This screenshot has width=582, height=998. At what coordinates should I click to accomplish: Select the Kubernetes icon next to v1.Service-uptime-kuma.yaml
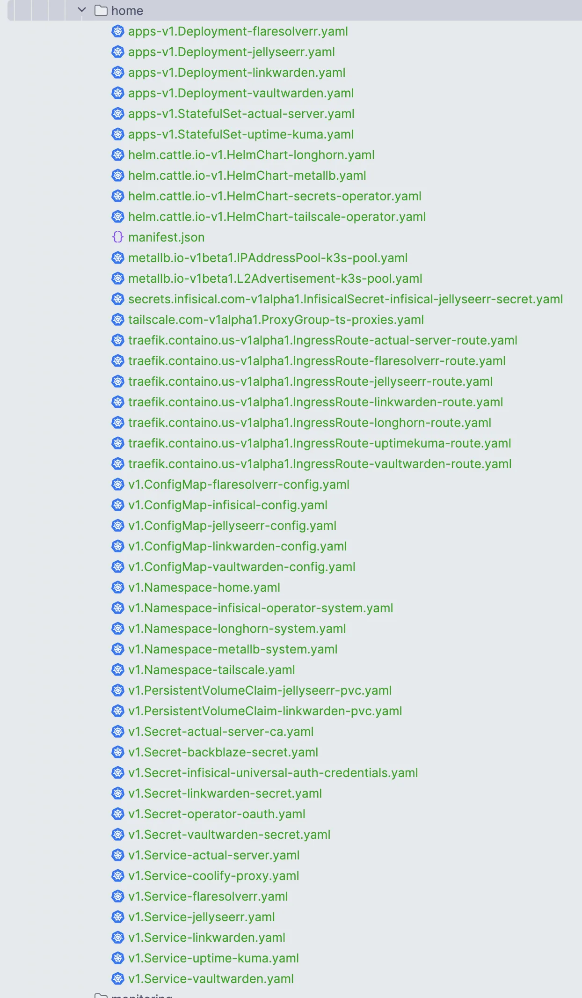pos(117,958)
